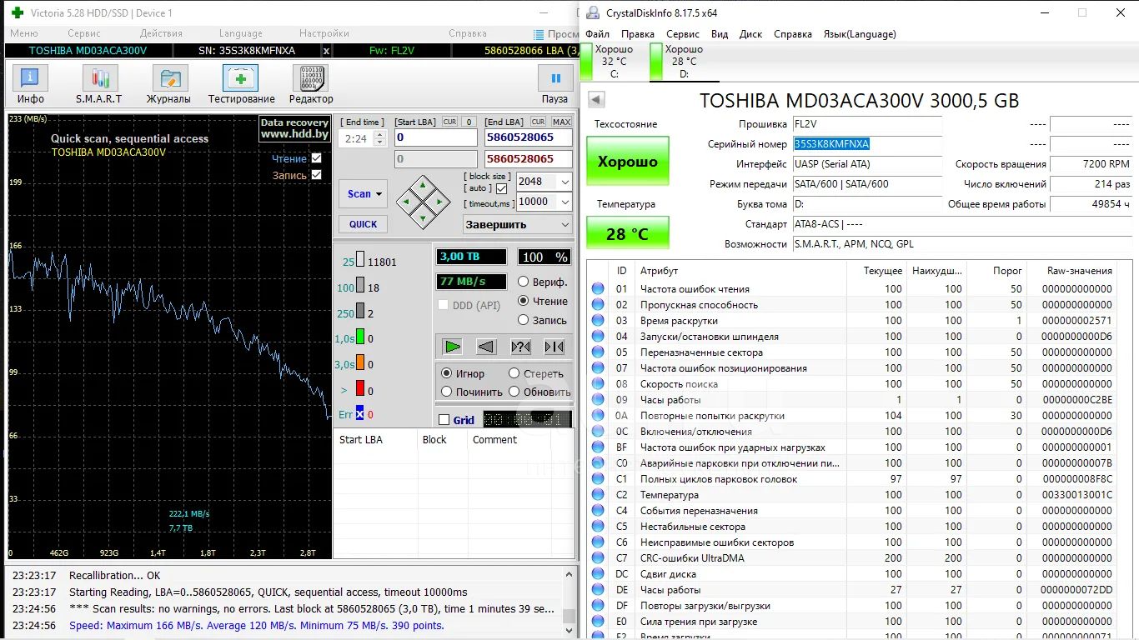Viewport: 1139px width, 640px height.
Task: Open the Диск menu in CrystalDiskInfo
Action: pos(750,34)
